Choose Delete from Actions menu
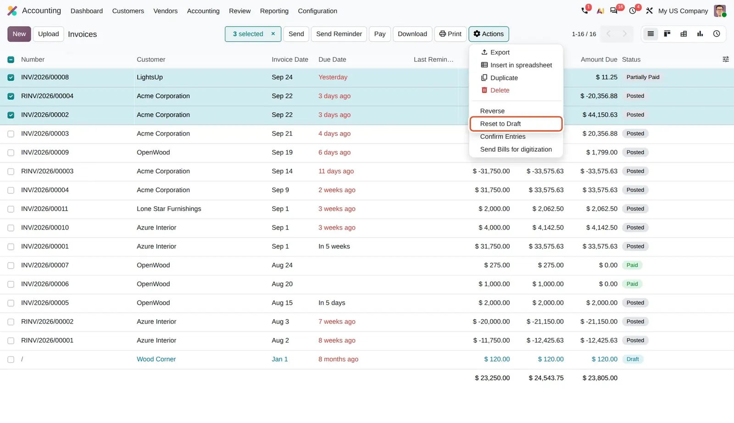 pos(516,90)
